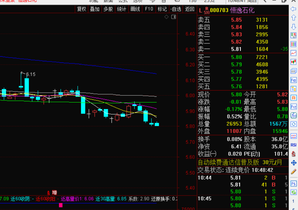Click the 卖四 price 5.84

(237, 27)
